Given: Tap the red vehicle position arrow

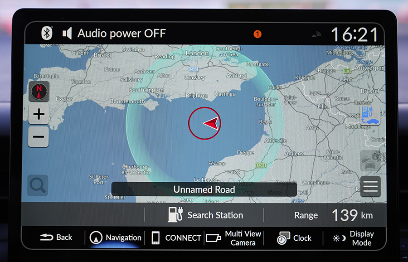Looking at the screenshot, I should click(211, 123).
